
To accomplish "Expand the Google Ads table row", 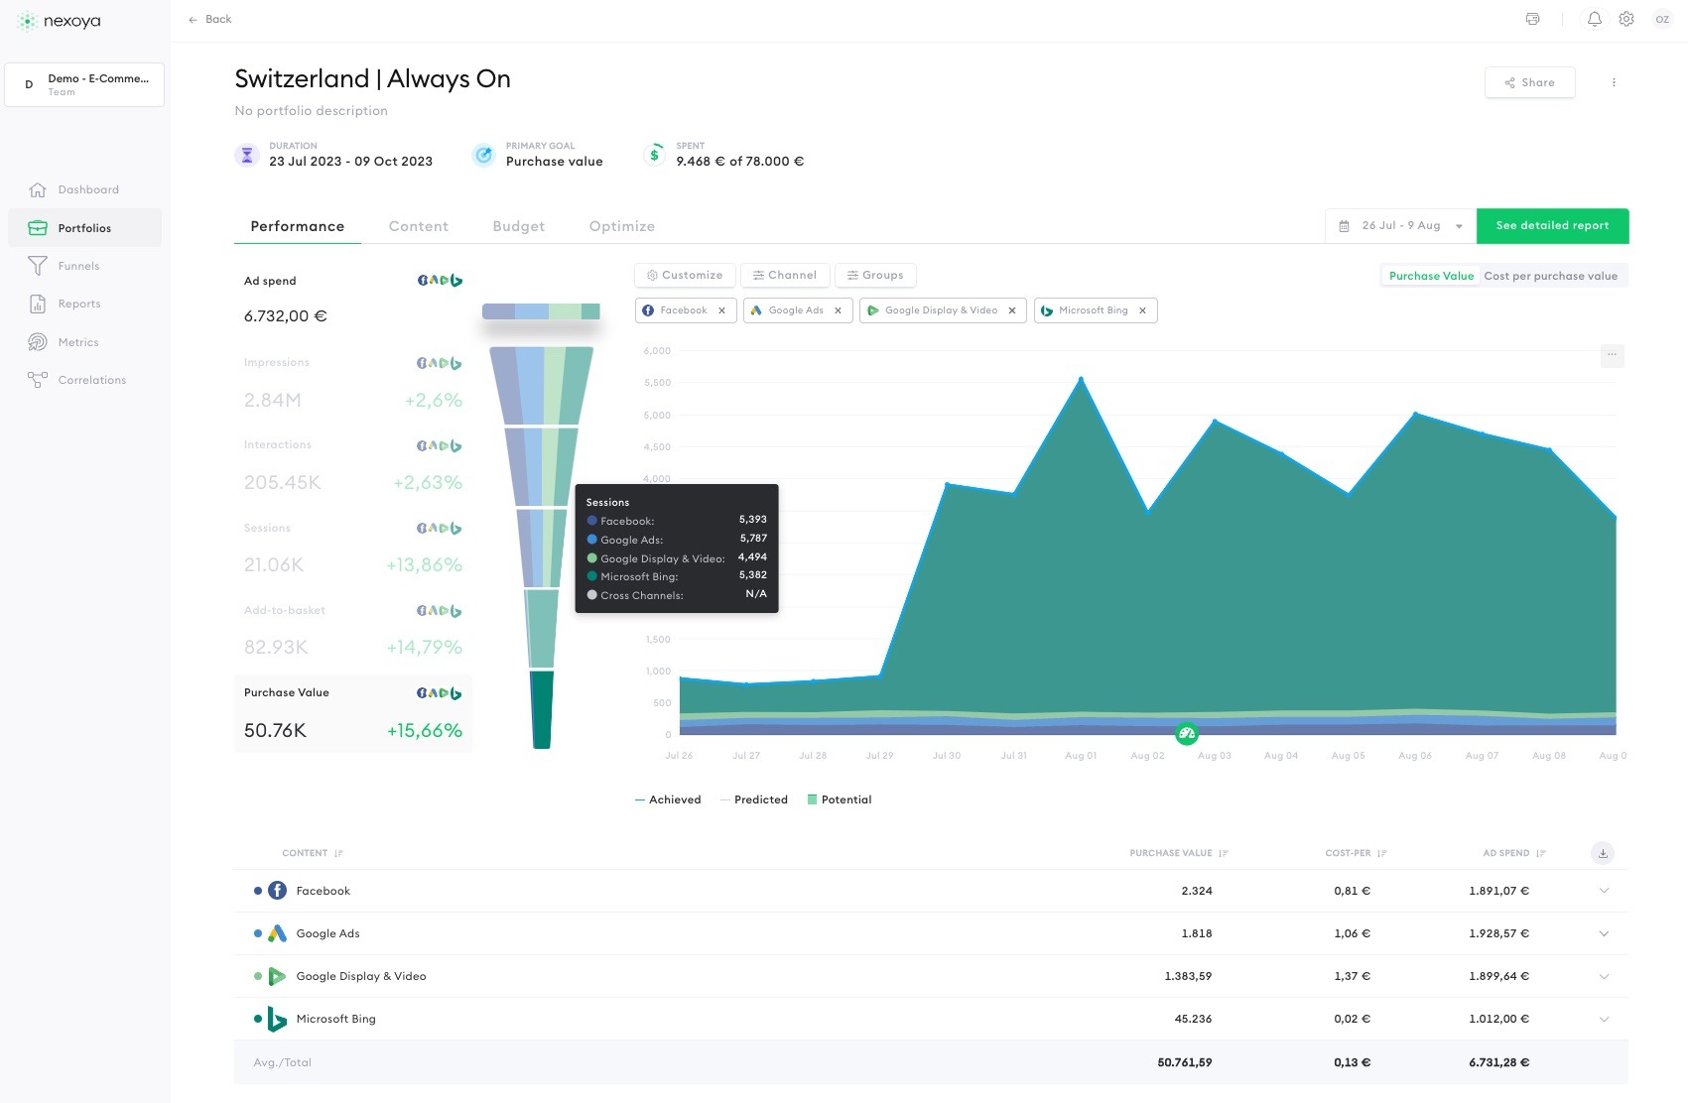I will [1604, 933].
